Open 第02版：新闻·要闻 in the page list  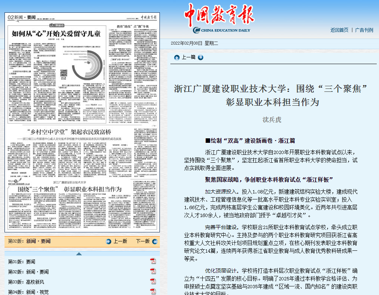pyautogui.click(x=28, y=272)
